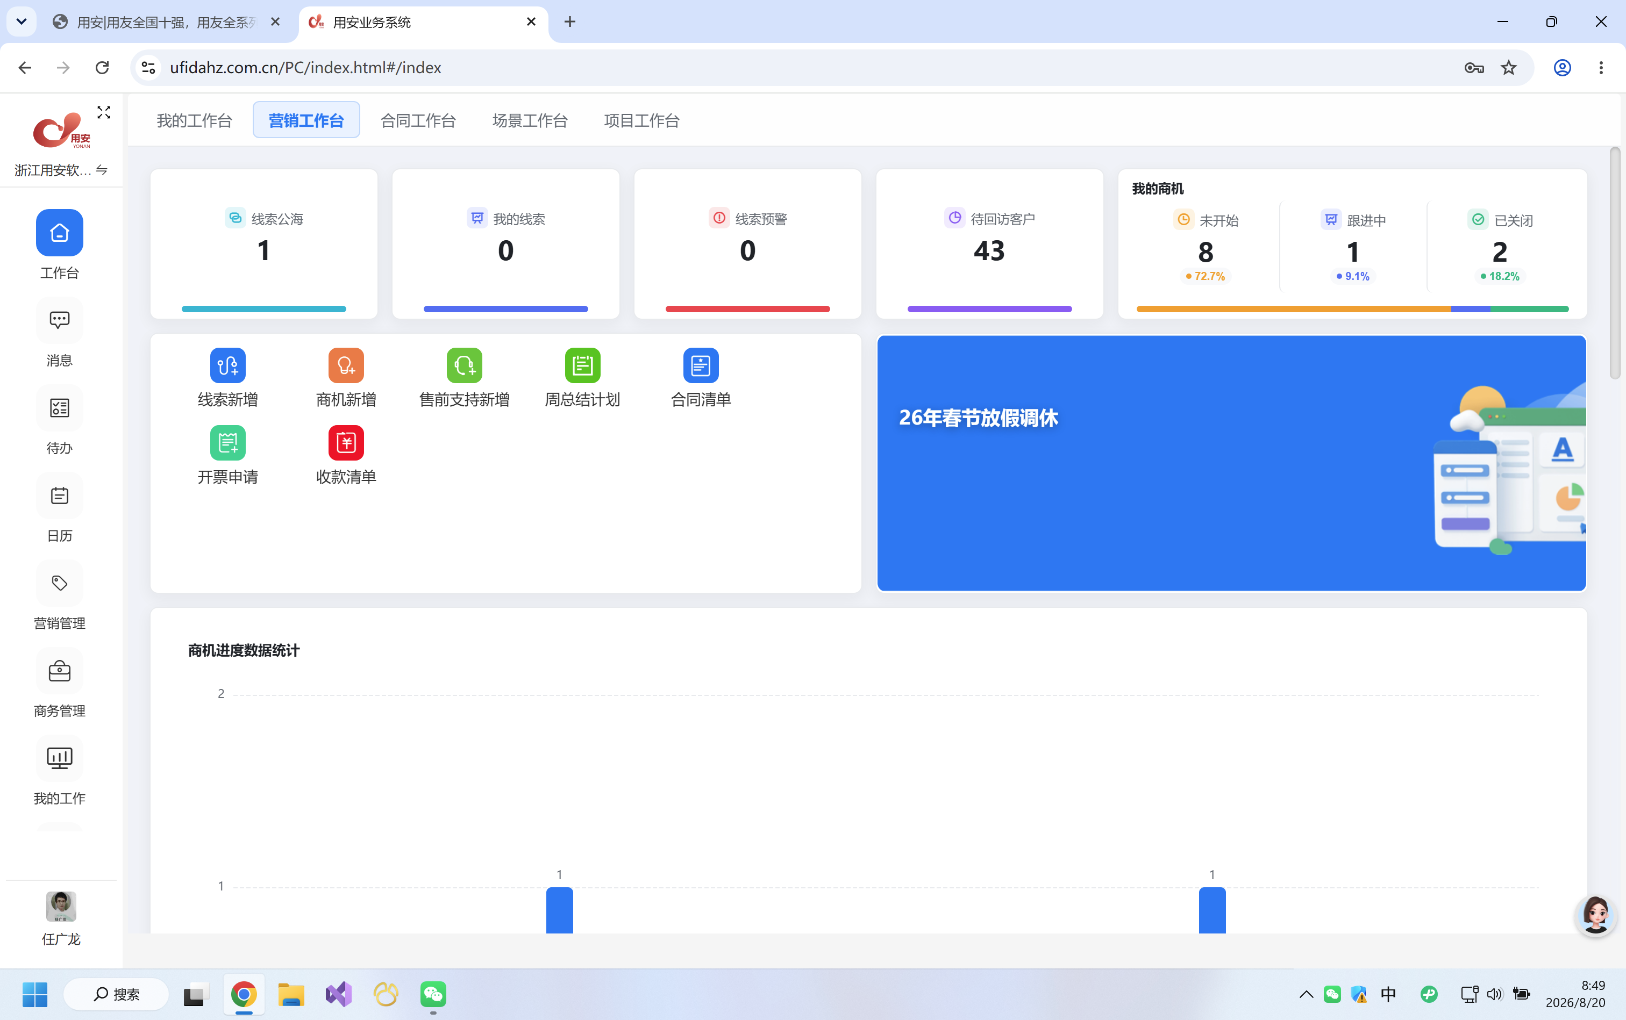Open 营销管理 tag icon in sidebar
The width and height of the screenshot is (1626, 1020).
59,584
